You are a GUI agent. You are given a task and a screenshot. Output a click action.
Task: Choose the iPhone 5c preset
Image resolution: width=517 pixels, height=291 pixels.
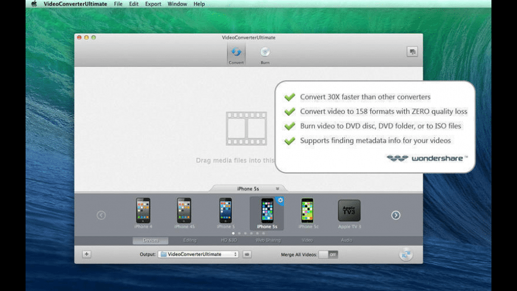pos(308,213)
